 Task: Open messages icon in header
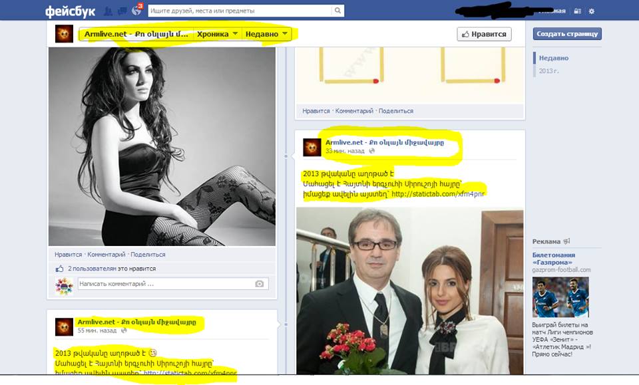point(122,11)
